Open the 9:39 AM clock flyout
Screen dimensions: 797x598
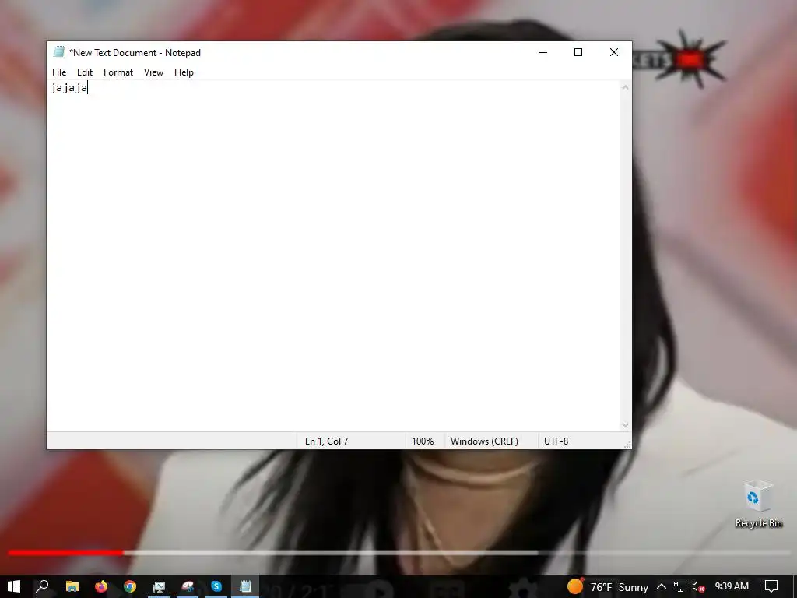[x=732, y=586]
